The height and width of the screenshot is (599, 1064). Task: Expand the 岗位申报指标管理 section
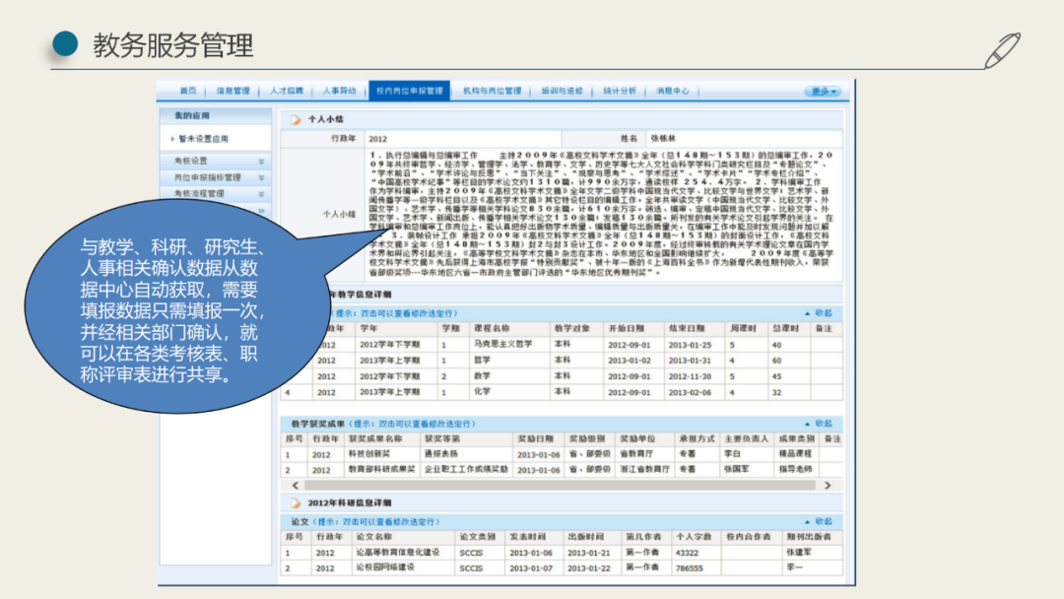(x=215, y=177)
